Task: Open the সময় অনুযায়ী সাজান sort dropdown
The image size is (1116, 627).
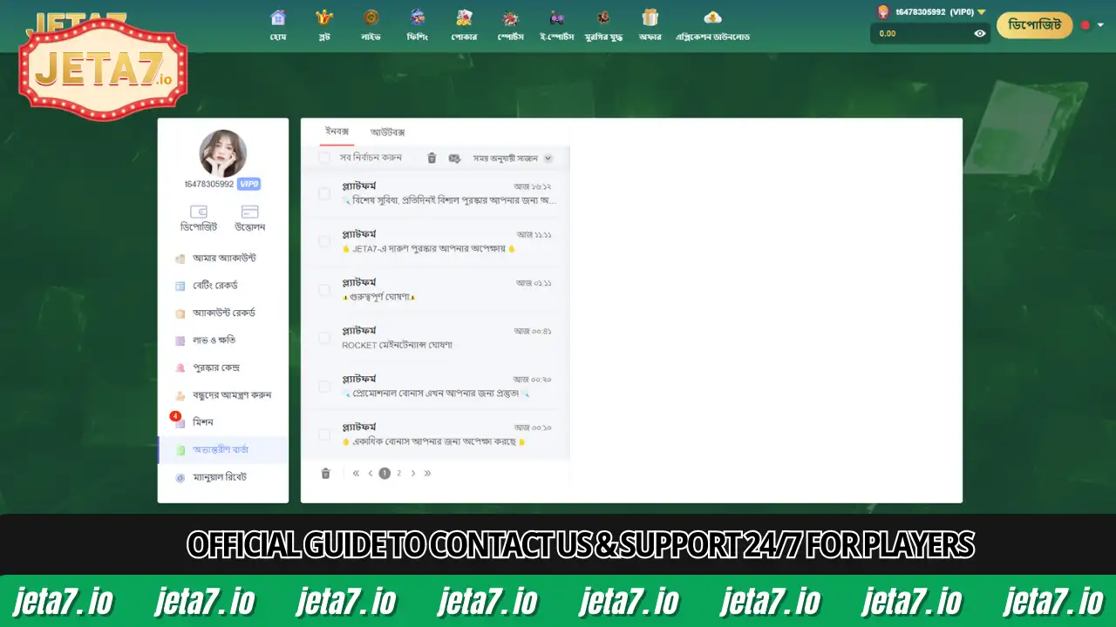Action: [513, 158]
